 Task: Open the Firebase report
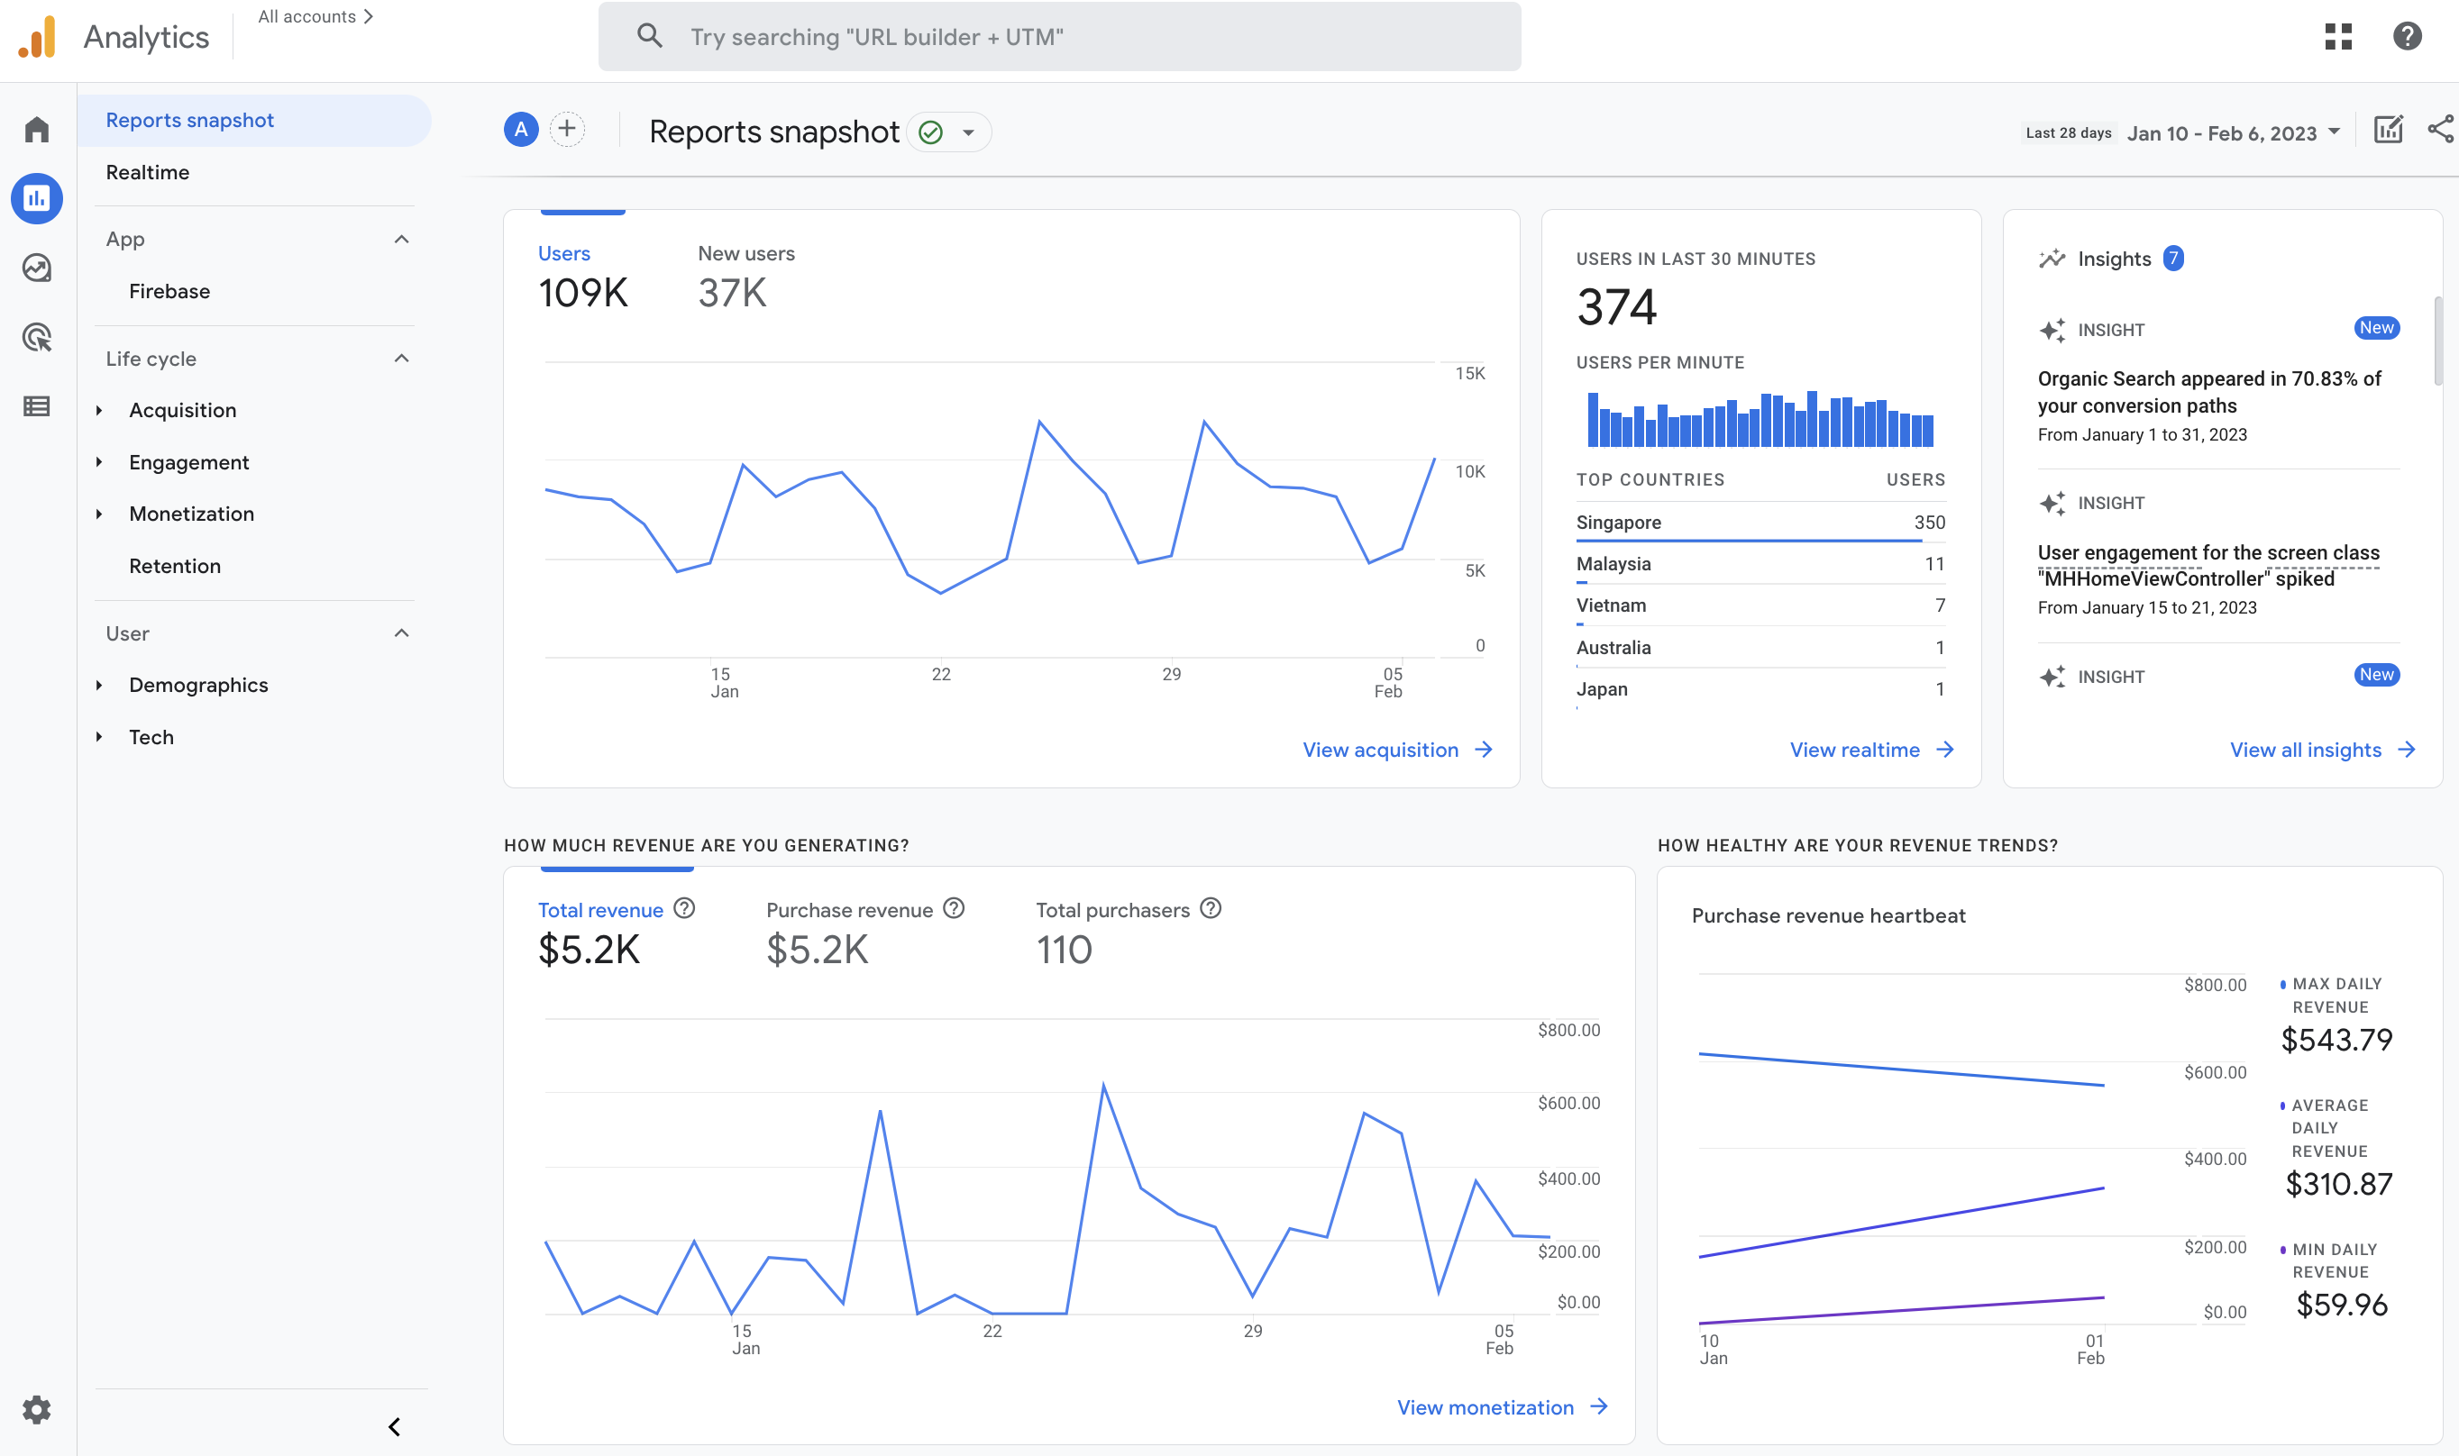click(169, 291)
